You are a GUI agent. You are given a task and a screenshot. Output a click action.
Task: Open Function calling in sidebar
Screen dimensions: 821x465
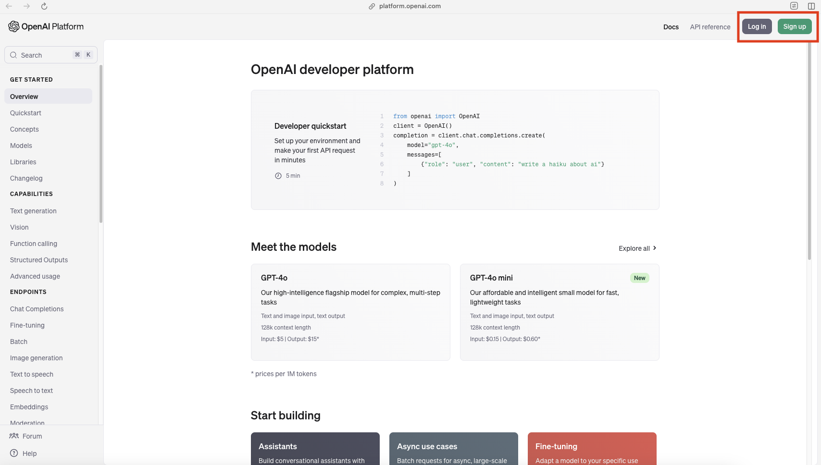pyautogui.click(x=34, y=244)
